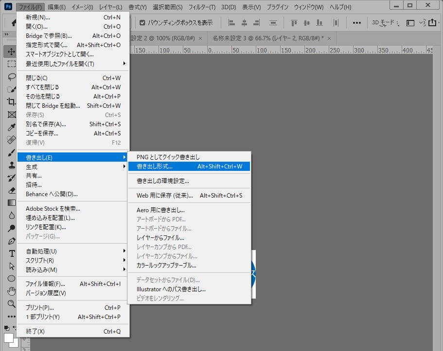Select the Blur tool
This screenshot has height=351, width=443.
click(x=11, y=216)
